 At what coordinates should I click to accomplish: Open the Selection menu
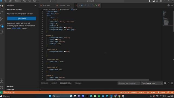pos(17,1)
